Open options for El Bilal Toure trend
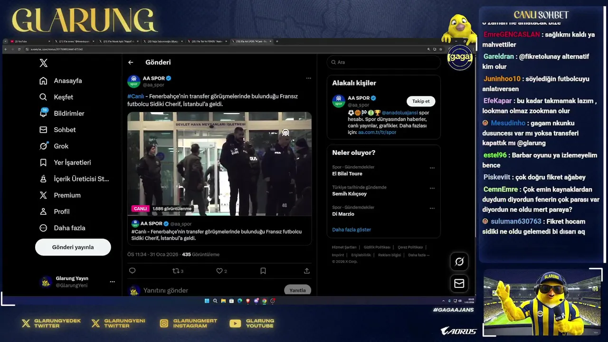Screen dimensions: 608x342 [x=432, y=168]
